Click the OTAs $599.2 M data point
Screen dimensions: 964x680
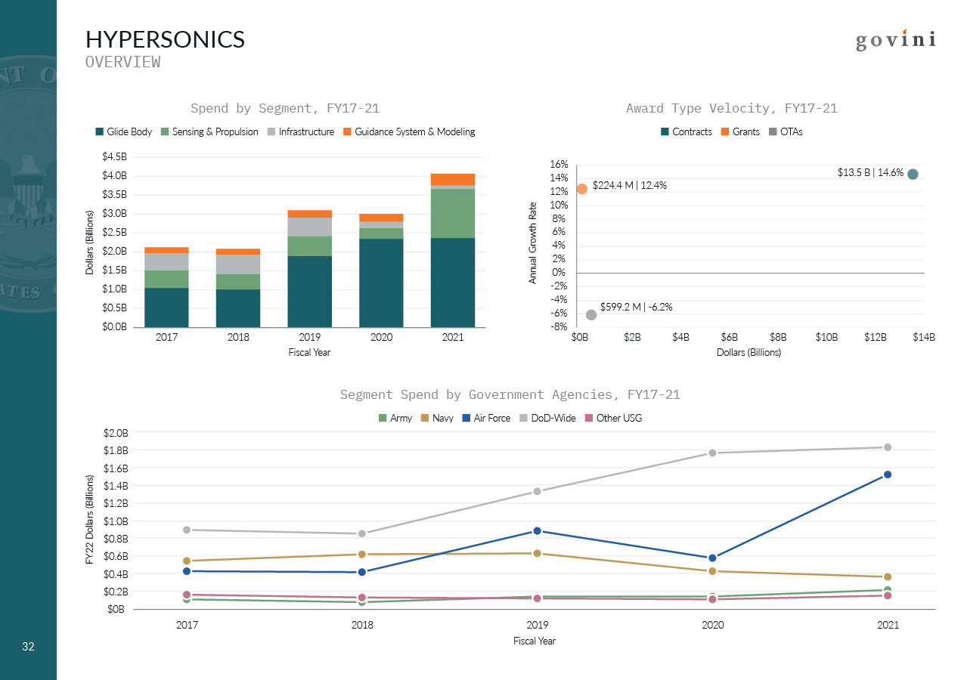(591, 314)
